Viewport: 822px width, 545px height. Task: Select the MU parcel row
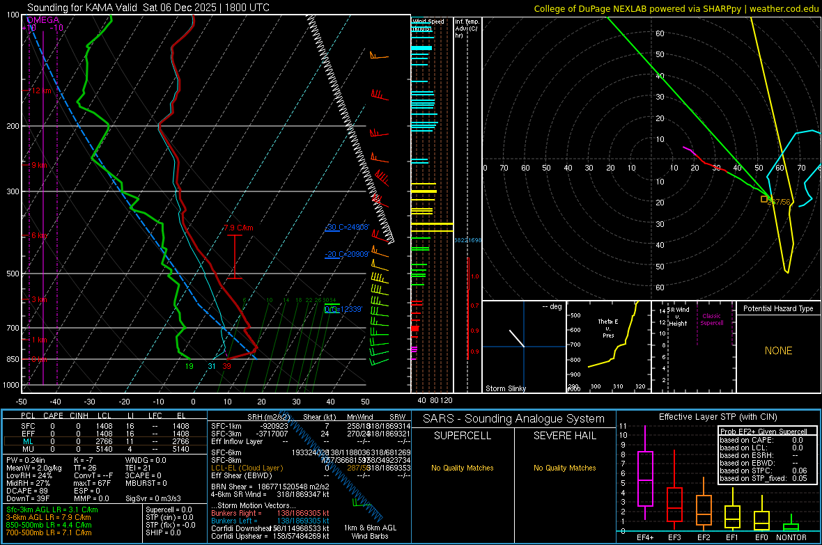coord(104,449)
